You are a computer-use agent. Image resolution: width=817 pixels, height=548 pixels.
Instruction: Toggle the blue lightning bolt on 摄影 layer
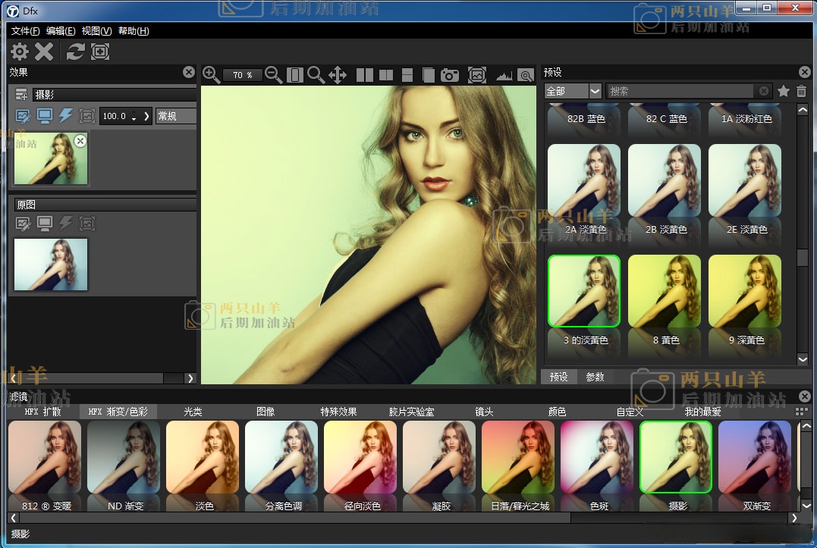[66, 116]
